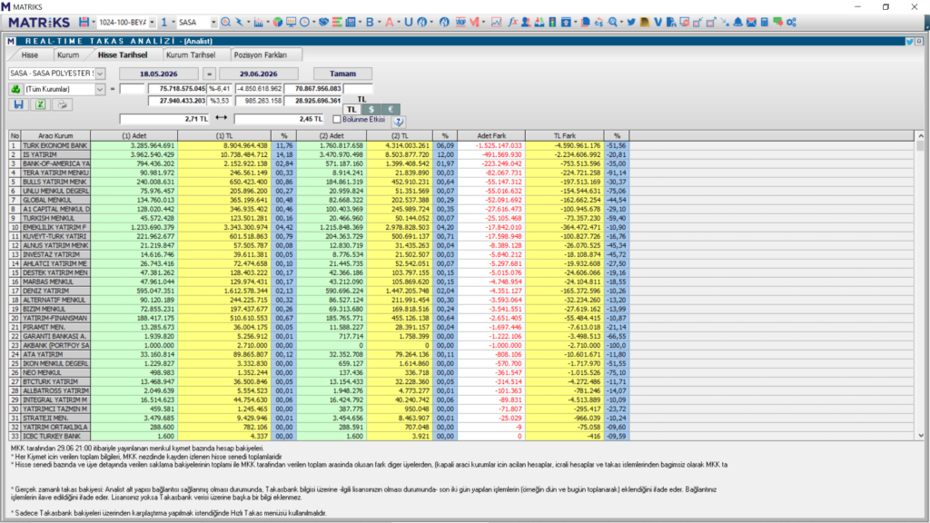Image resolution: width=930 pixels, height=523 pixels.
Task: Switch currency to dollar toggle
Action: (371, 109)
